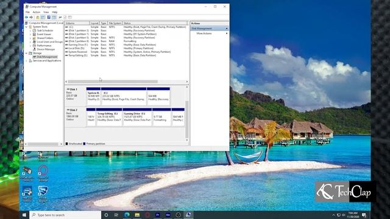Open the More Actions submenu arrow
The width and height of the screenshot is (390, 219).
click(227, 33)
